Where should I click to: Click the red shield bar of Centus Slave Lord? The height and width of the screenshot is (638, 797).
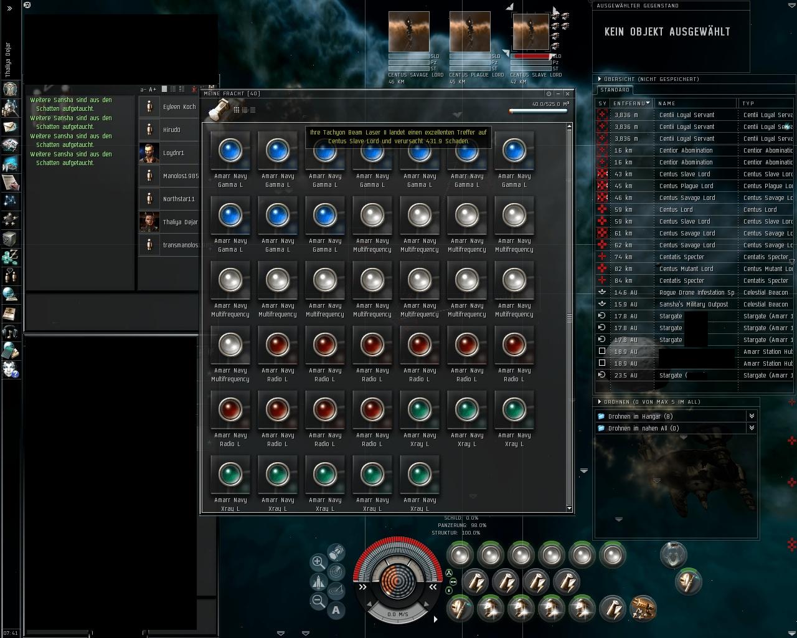[531, 56]
